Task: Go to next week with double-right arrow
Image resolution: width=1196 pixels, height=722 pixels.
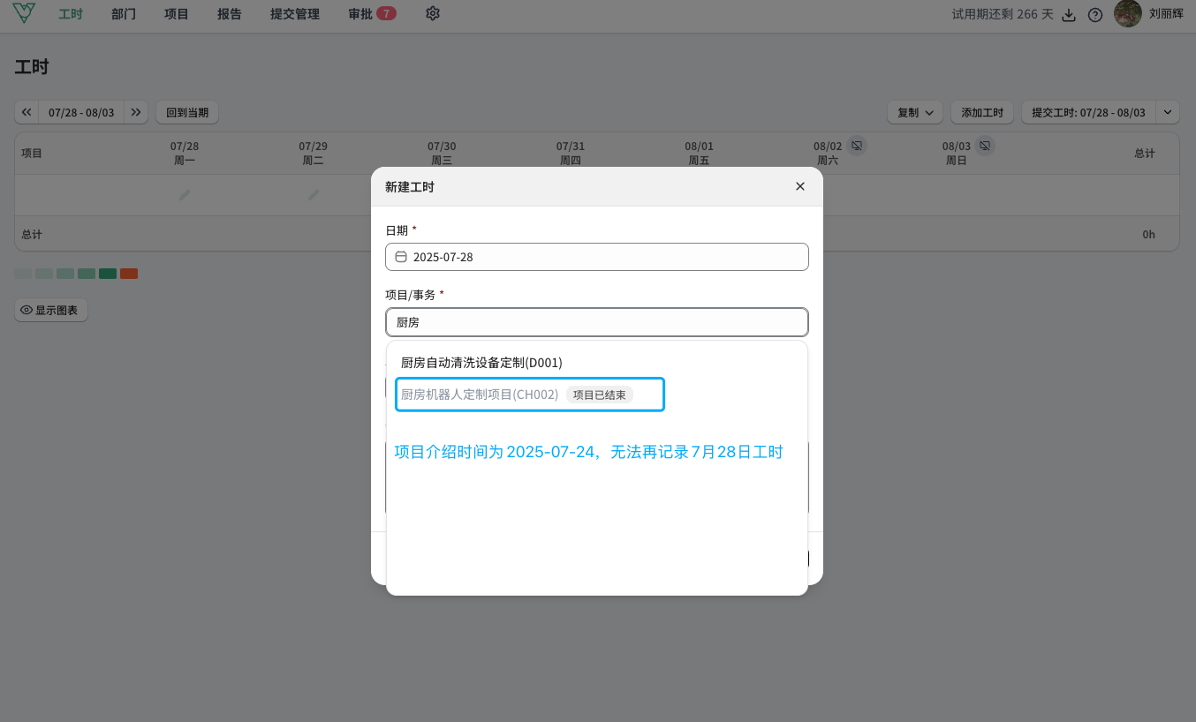Action: 136,112
